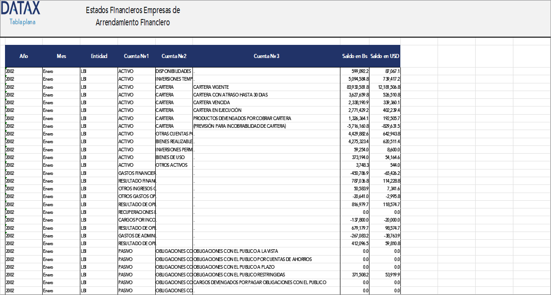Viewport: 551px width, 295px height.
Task: Select the Cuenta Nv 1 header
Action: pos(136,56)
